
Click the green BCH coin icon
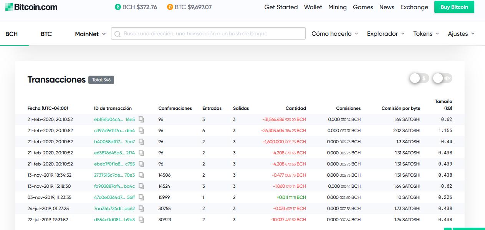coord(118,7)
